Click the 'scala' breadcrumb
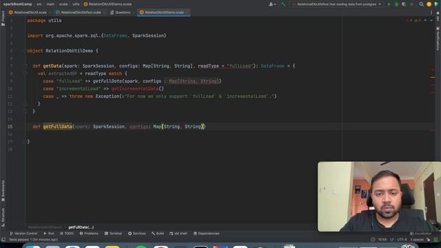This screenshot has height=248, width=441. point(63,4)
